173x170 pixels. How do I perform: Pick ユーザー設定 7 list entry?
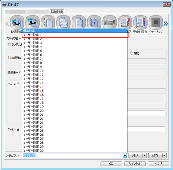coord(74,59)
